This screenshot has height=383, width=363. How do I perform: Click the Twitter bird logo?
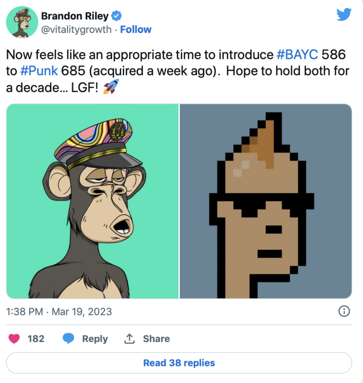344,14
